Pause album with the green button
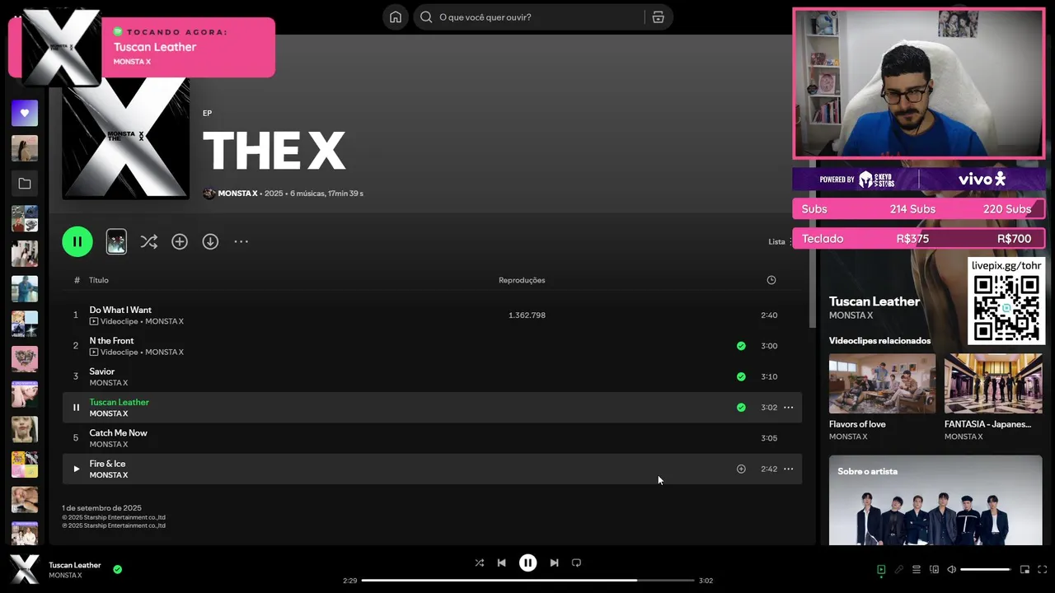The image size is (1055, 593). coord(77,241)
